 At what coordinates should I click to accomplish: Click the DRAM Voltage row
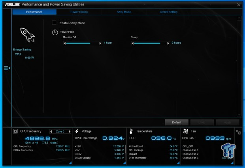pyautogui.click(x=99, y=158)
